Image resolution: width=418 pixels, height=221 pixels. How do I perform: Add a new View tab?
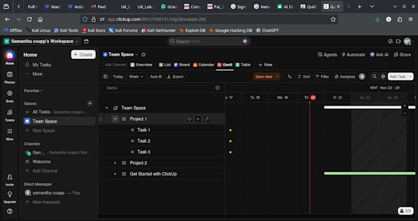(x=266, y=64)
